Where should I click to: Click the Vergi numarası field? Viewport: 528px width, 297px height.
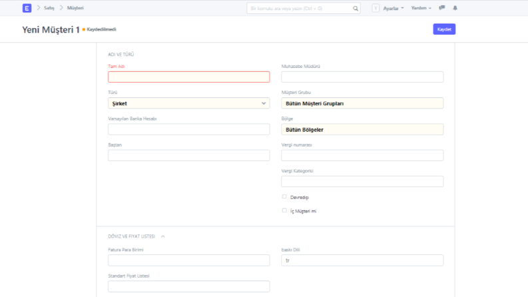pos(362,155)
